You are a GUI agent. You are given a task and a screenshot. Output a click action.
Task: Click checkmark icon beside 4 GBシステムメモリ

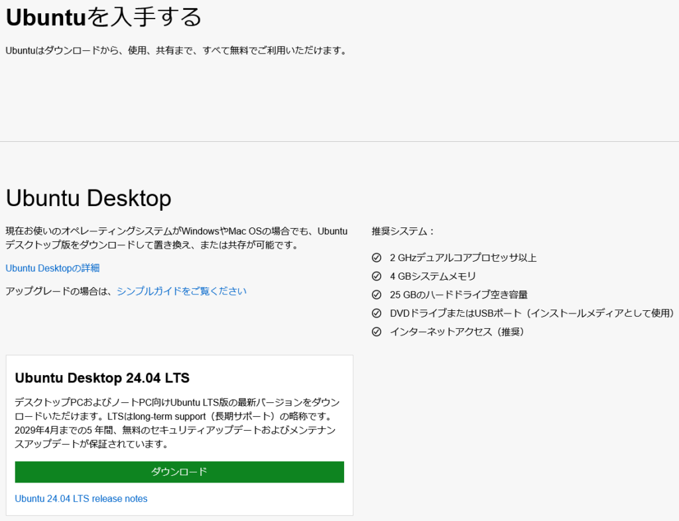(377, 276)
